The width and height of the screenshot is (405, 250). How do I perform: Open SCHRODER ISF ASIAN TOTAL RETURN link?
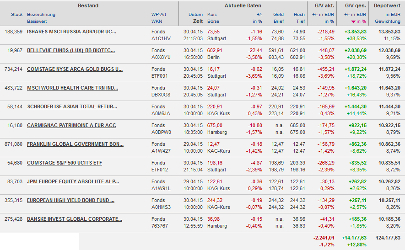(x=72, y=106)
